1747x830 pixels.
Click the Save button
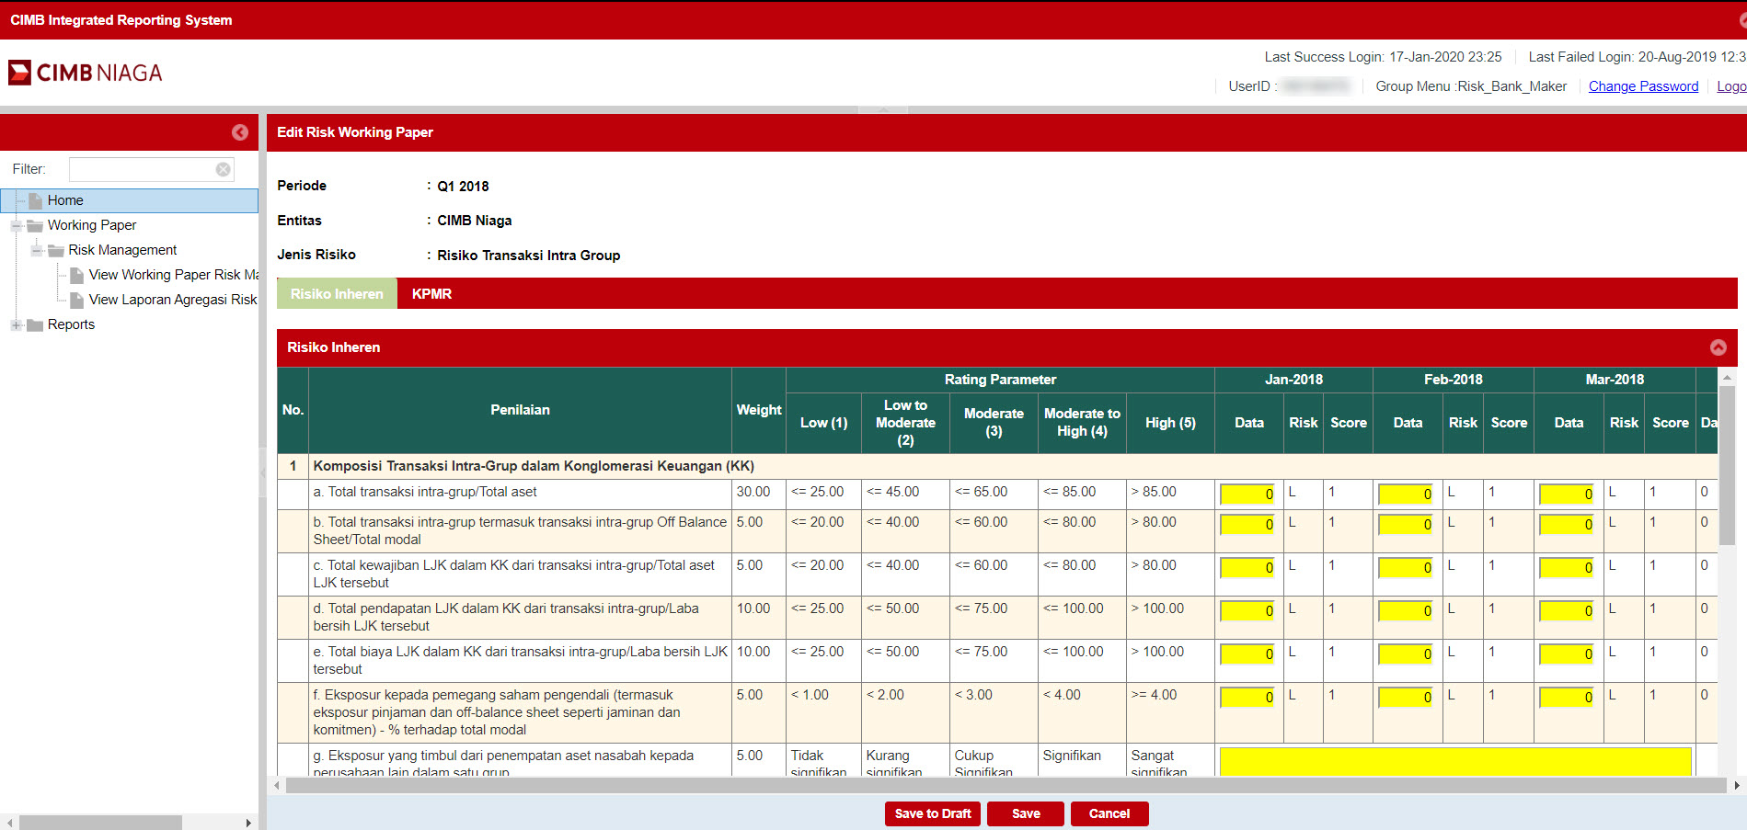click(x=1025, y=813)
